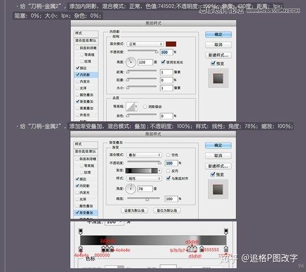Viewport: 306px width, 272px height.
Task: Enable 内发光 checkbox in the top dialog
Action: pyautogui.click(x=77, y=81)
